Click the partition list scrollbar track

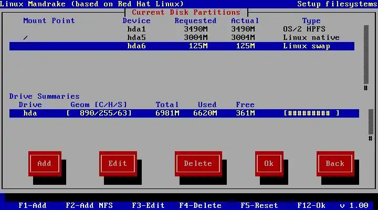(x=366, y=55)
